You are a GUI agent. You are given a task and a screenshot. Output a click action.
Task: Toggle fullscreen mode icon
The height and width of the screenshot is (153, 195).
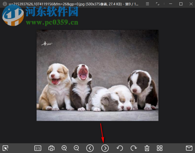[158, 4]
